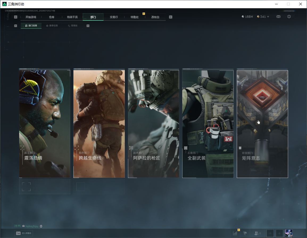Click the Tab 进入特勤处 button
Viewport: 307px width, 238px height.
[x=24, y=233]
